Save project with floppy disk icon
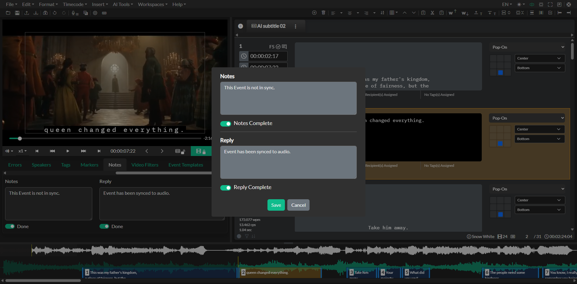Screen dimensions: 577x284 click(x=17, y=13)
